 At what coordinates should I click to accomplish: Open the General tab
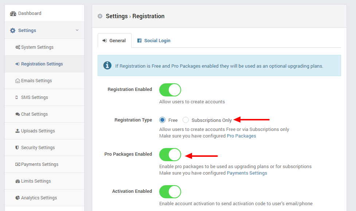tap(114, 41)
